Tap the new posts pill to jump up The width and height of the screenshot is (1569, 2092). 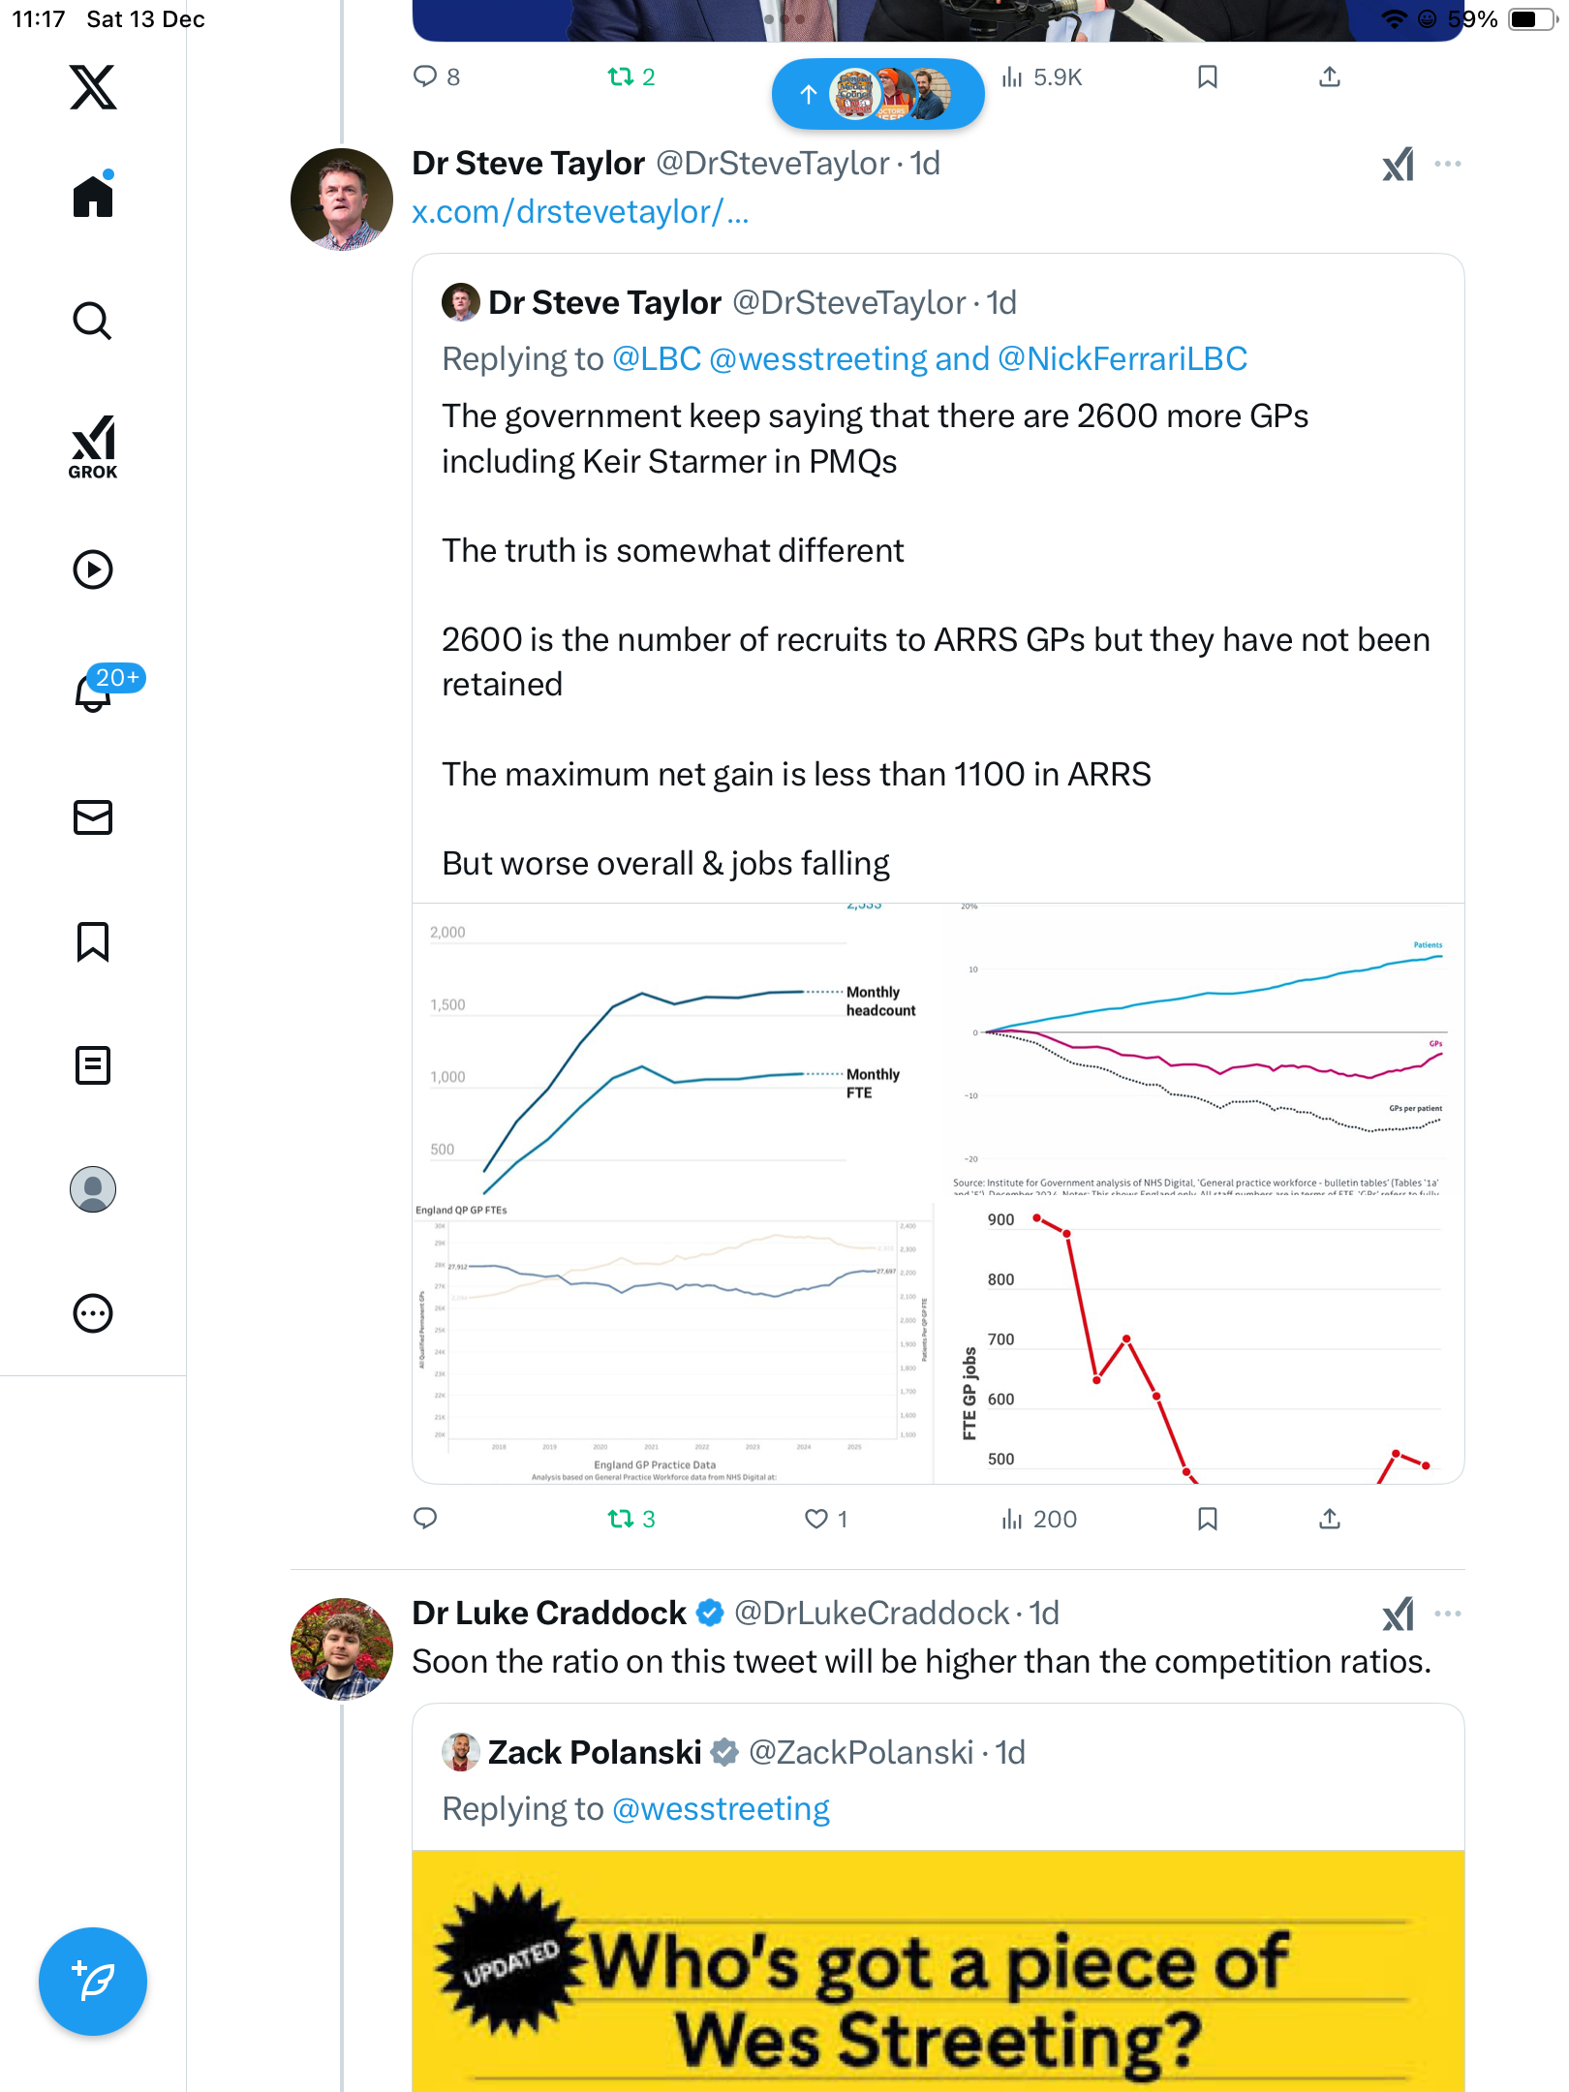[877, 94]
